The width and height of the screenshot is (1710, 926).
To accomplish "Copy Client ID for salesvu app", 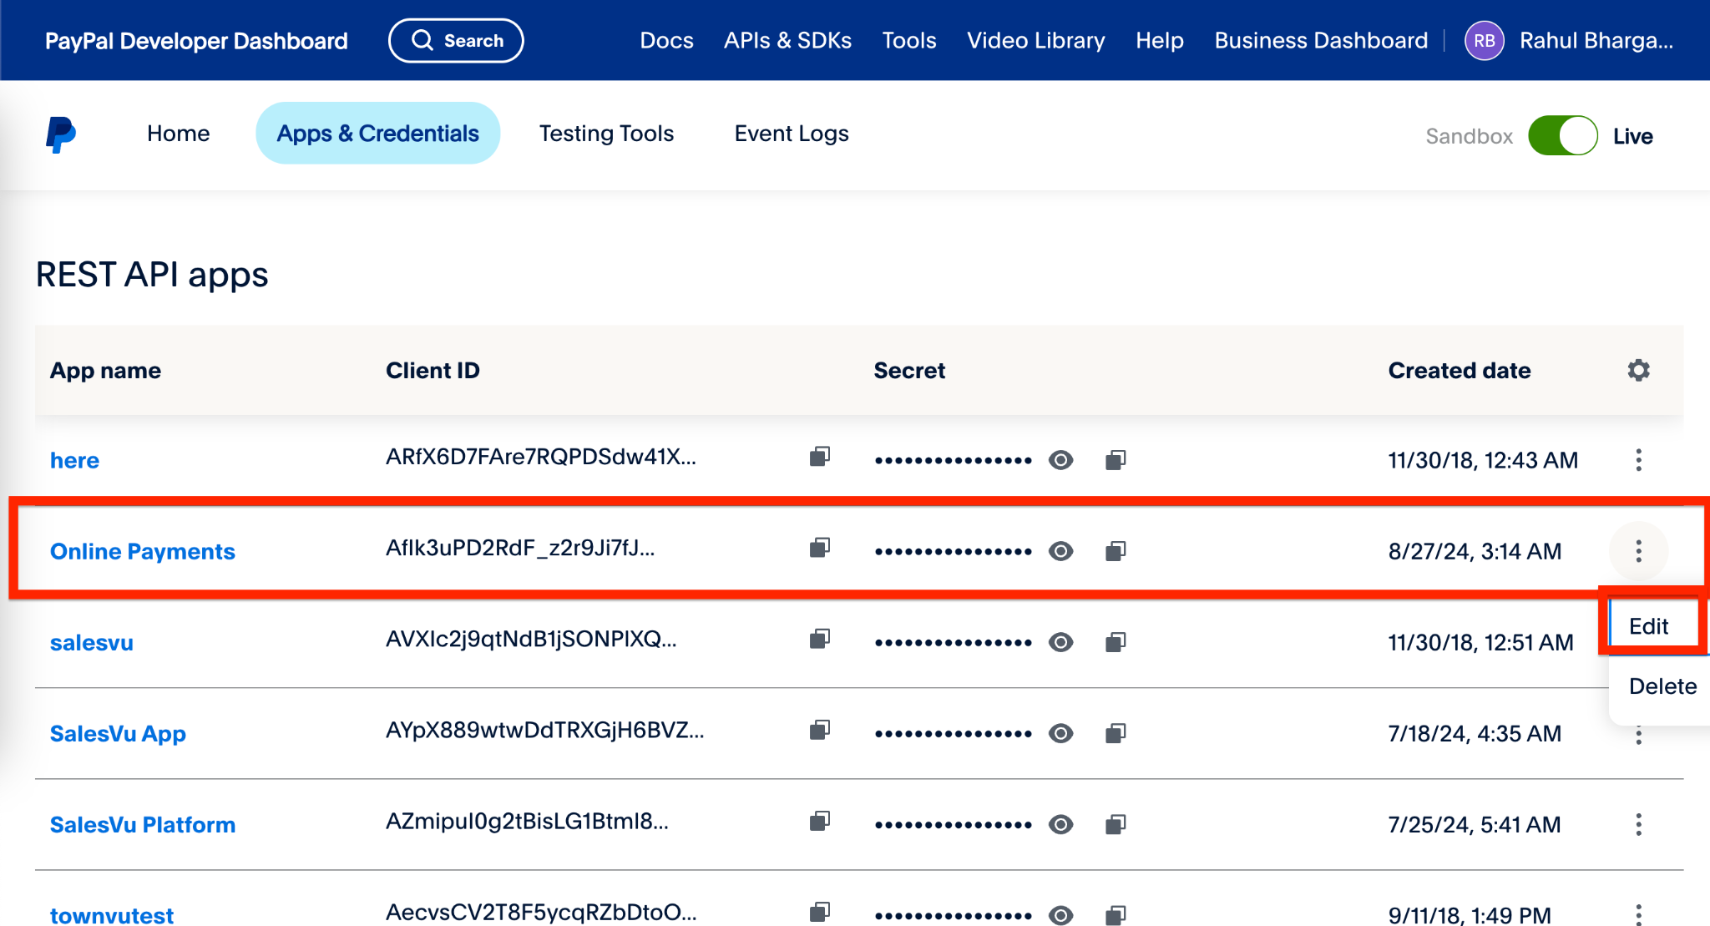I will click(819, 639).
